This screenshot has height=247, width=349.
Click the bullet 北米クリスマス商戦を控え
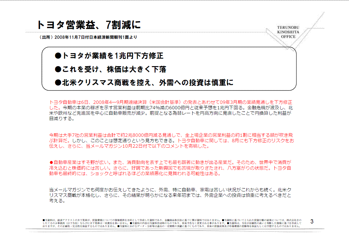click(x=144, y=82)
